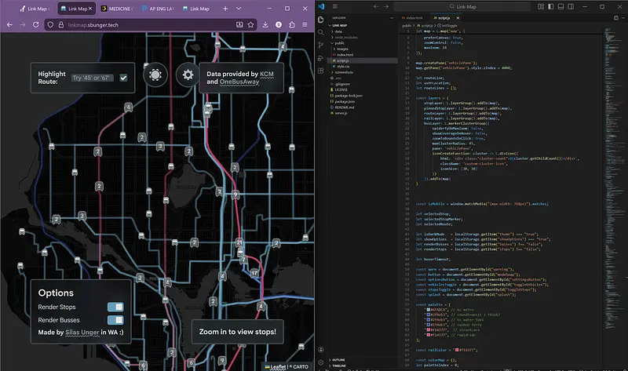
Task: Click the Highlight Route input field
Action: click(x=92, y=78)
